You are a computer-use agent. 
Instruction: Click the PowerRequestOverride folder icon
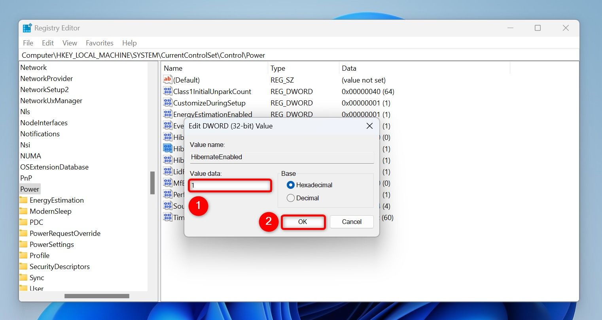tap(23, 233)
